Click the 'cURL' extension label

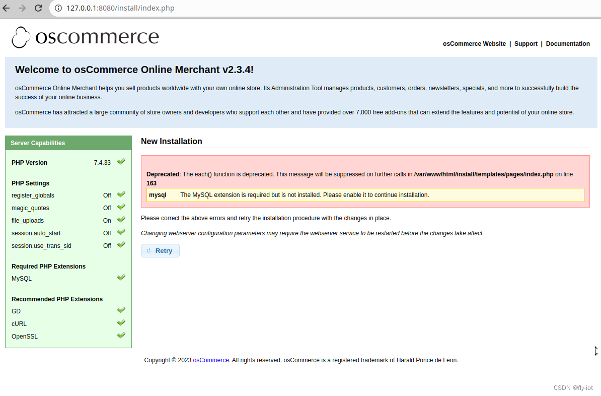click(19, 324)
